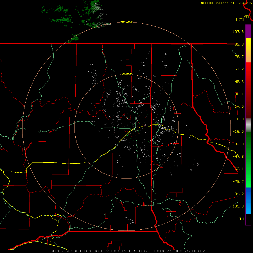Click the -0.9 scale value
This screenshot has width=253, height=253.
(x=239, y=119)
